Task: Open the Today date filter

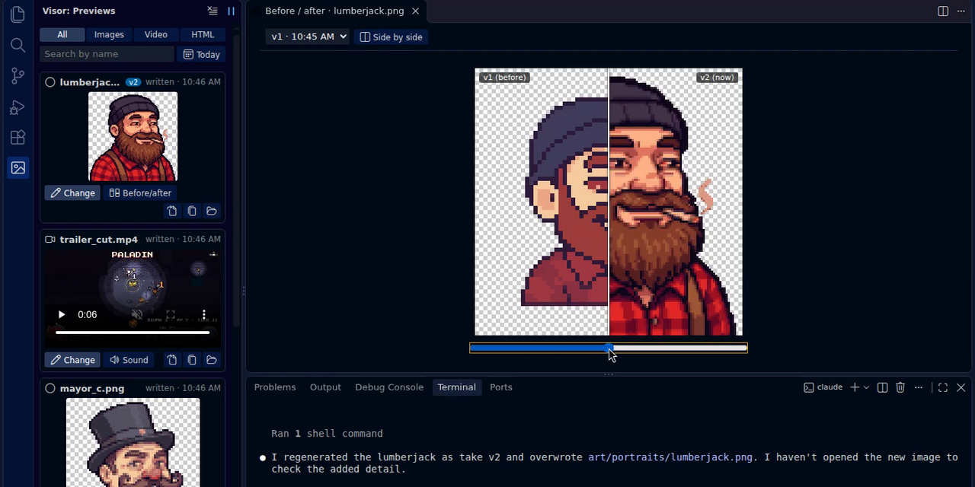Action: [202, 54]
